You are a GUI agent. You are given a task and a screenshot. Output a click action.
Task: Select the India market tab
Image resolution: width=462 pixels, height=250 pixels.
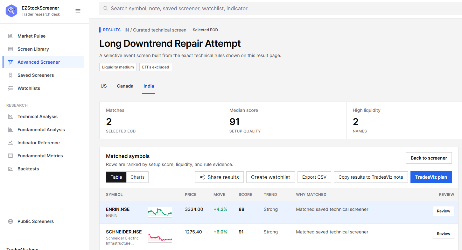[149, 86]
